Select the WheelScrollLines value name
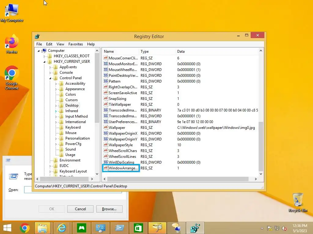Screen dimensions: 313x234 coord(122,157)
